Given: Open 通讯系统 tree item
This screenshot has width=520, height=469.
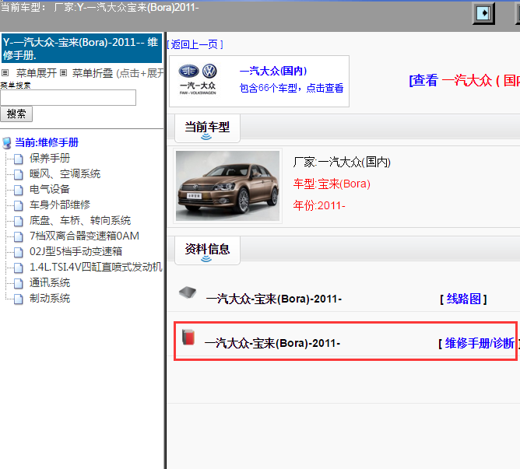Looking at the screenshot, I should pyautogui.click(x=50, y=283).
